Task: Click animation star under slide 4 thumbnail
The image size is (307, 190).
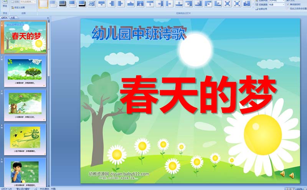Action: pyautogui.click(x=44, y=154)
